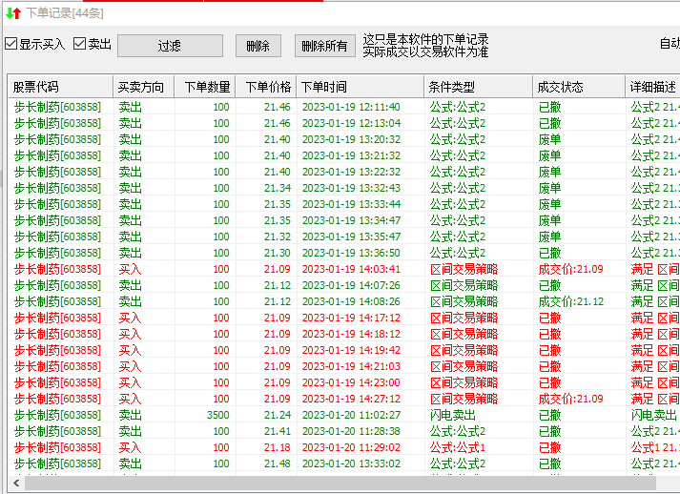Viewport: 680px width, 494px height.
Task: Toggle the 显示买入 checkbox
Action: 11,44
